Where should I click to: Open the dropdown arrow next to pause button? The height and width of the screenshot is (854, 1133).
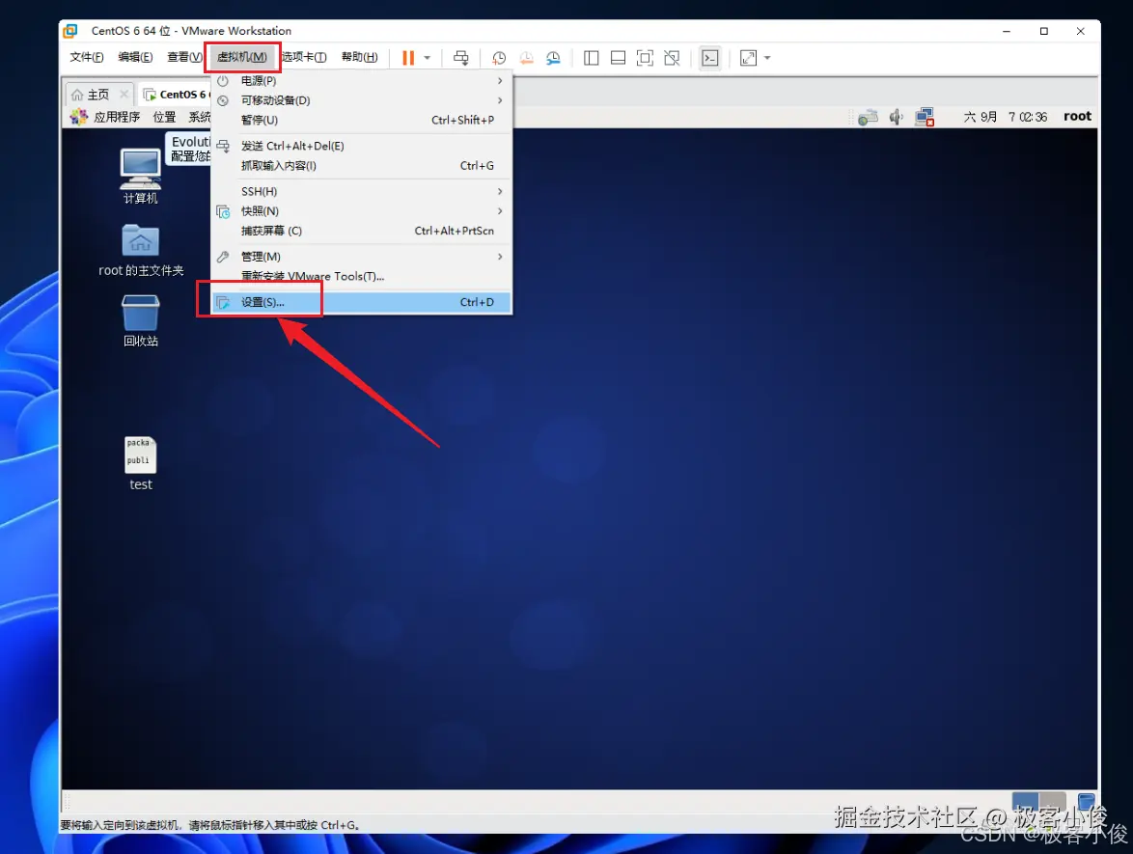427,58
